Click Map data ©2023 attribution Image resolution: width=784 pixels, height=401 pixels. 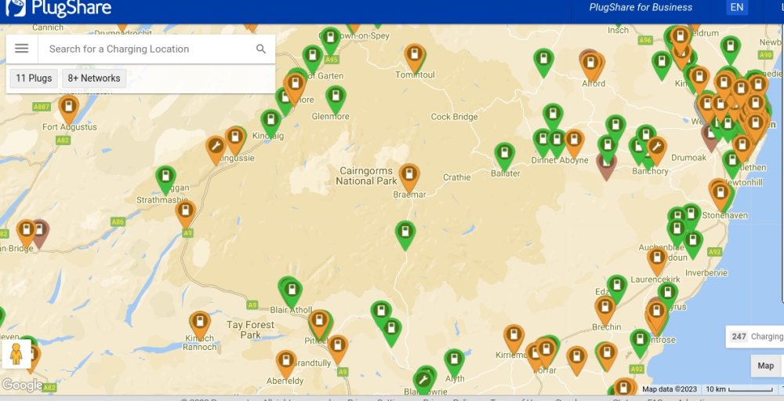[669, 389]
